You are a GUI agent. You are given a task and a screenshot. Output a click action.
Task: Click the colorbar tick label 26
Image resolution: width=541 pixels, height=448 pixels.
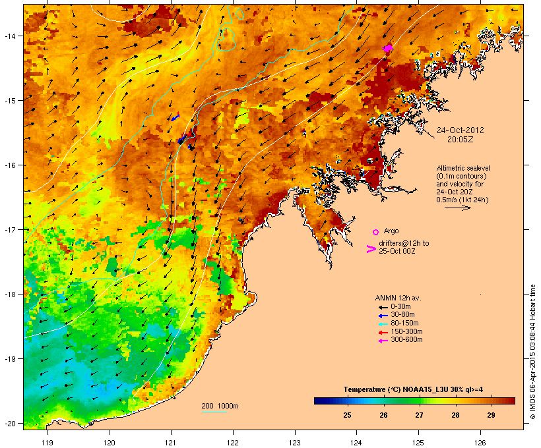click(x=383, y=415)
